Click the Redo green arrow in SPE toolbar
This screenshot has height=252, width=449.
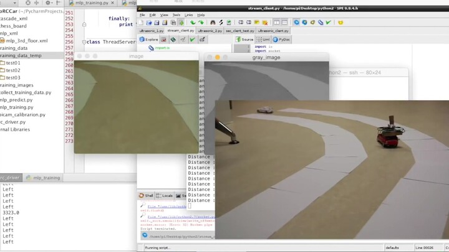(x=201, y=22)
